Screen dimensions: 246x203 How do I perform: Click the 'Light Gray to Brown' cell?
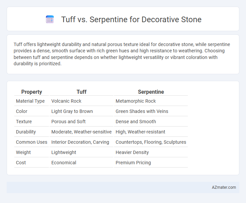coord(72,111)
